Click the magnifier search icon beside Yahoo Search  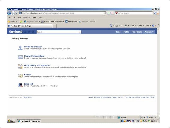click(x=155, y=13)
